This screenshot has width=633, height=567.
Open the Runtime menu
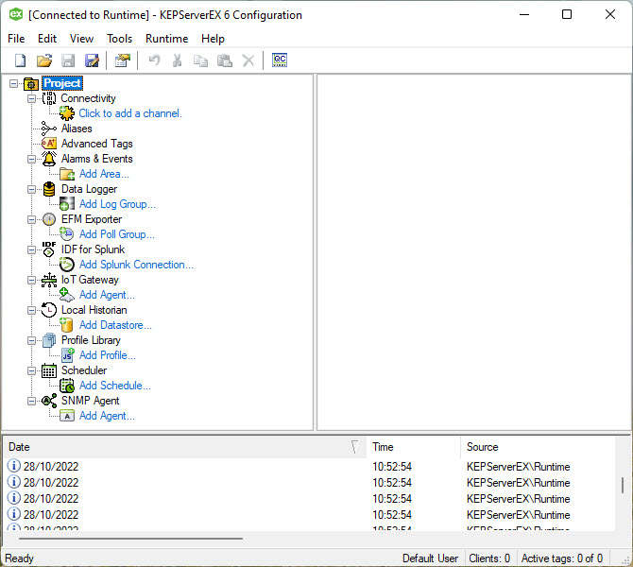[166, 39]
